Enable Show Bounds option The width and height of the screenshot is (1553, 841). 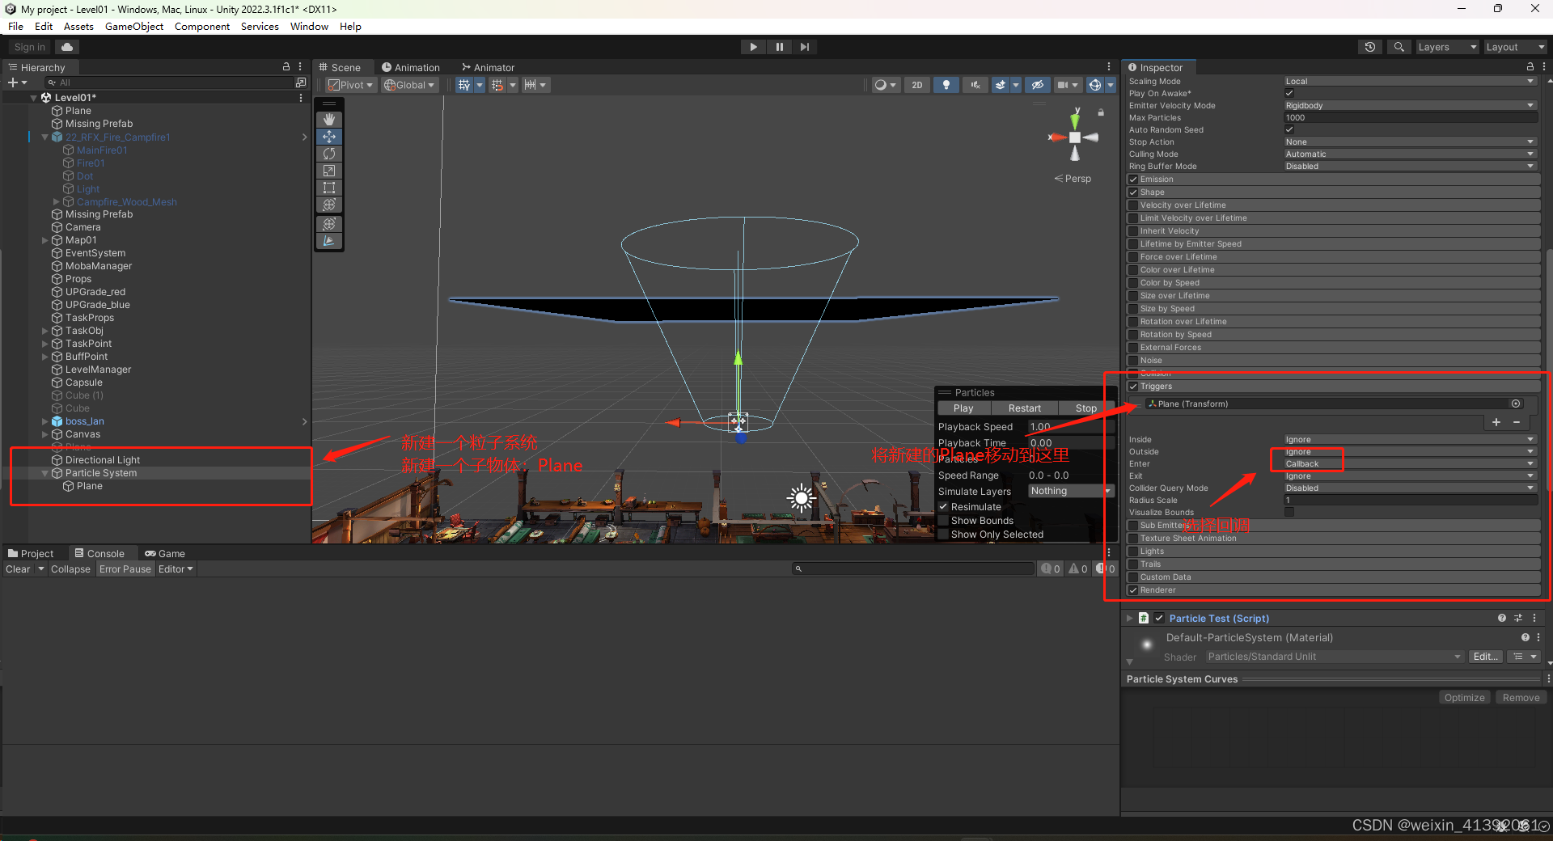(943, 520)
